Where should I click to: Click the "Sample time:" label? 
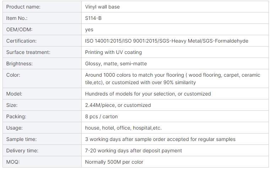[21, 139]
